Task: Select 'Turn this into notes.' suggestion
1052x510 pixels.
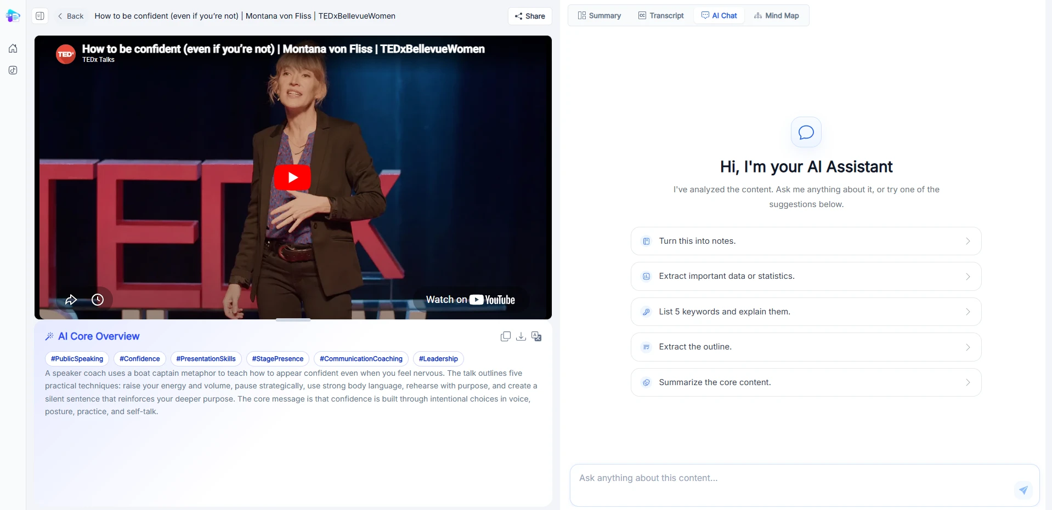Action: coord(806,241)
